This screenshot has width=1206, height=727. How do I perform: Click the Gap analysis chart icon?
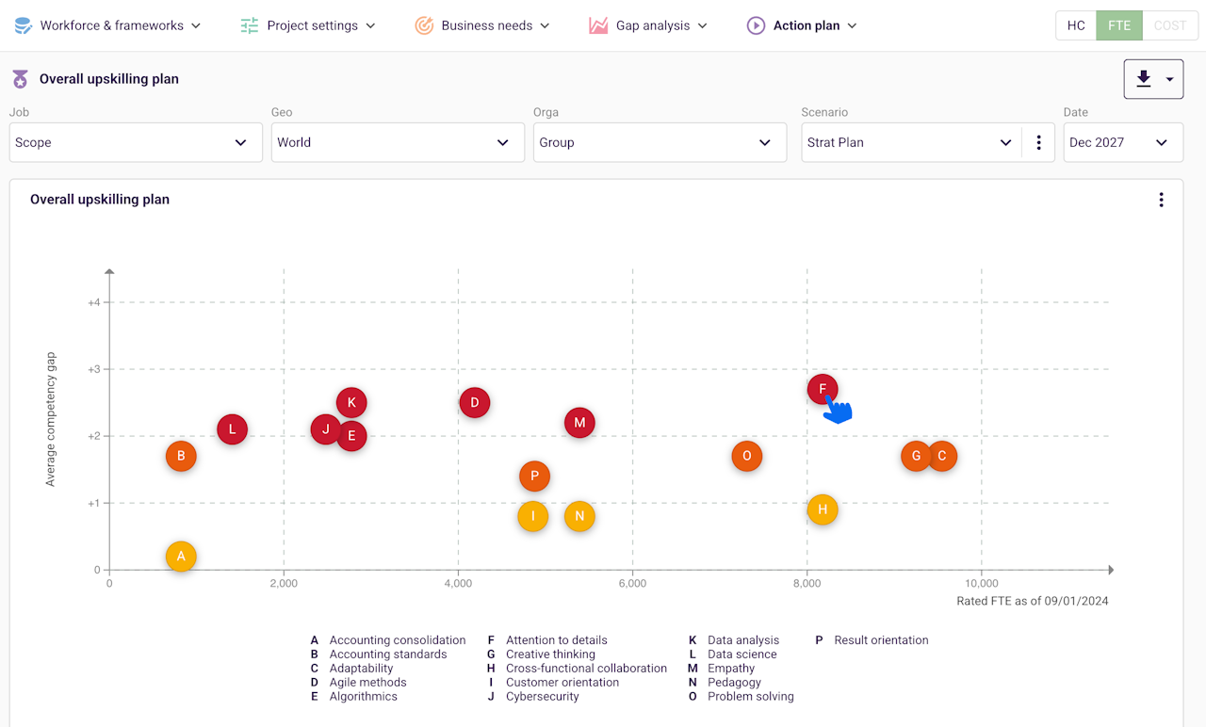point(598,25)
